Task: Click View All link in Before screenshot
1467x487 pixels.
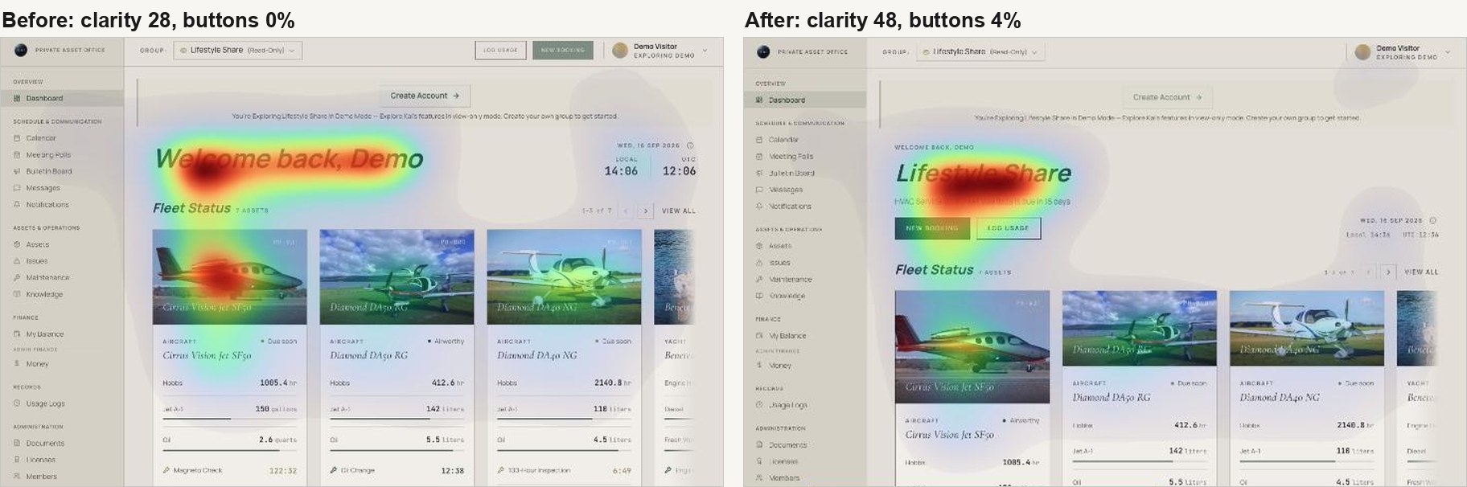Action: [678, 211]
